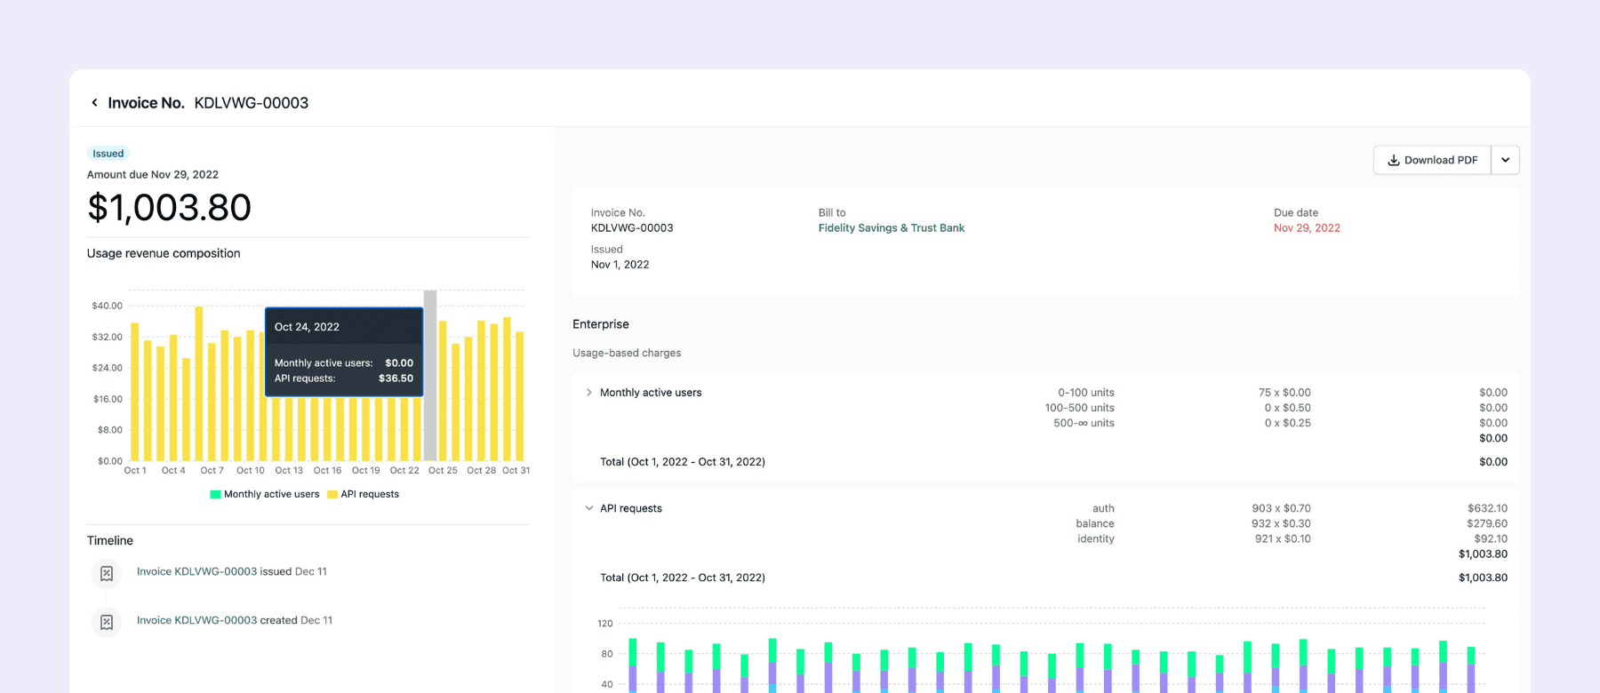Click the Issued status badge

click(x=108, y=154)
